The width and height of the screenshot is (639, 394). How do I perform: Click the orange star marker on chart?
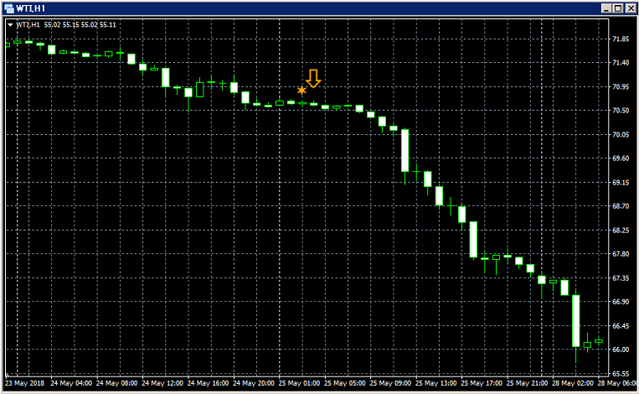(x=301, y=91)
